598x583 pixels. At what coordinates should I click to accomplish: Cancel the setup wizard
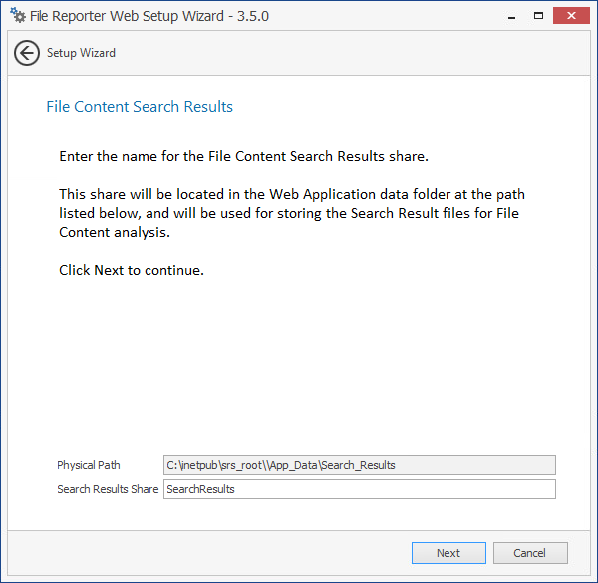pos(529,553)
